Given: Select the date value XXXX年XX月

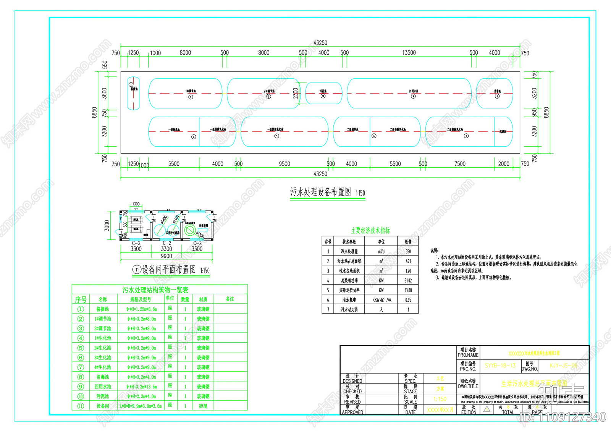Looking at the screenshot, I should click(x=440, y=410).
